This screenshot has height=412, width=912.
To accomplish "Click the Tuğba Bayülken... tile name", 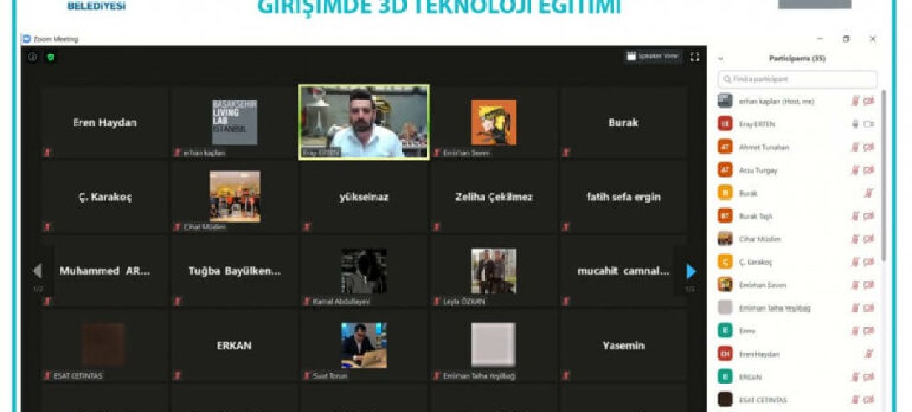I will [x=235, y=270].
